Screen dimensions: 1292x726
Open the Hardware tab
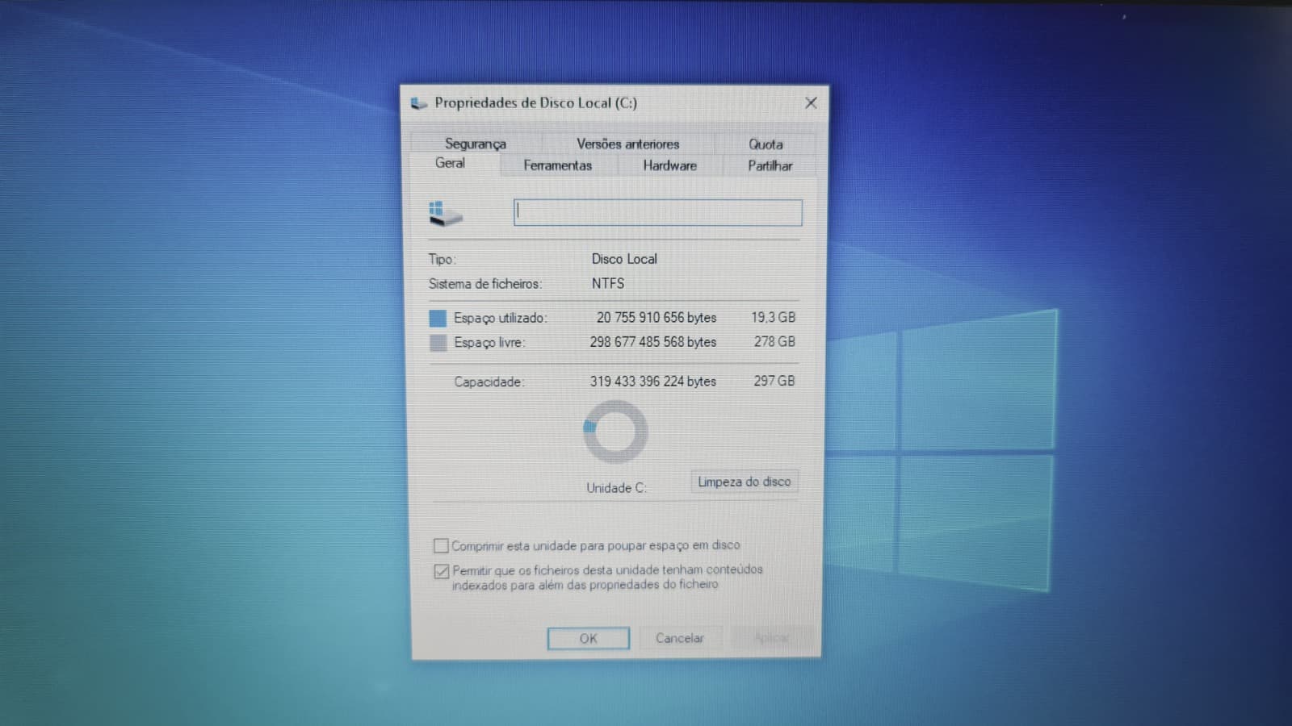tap(669, 165)
